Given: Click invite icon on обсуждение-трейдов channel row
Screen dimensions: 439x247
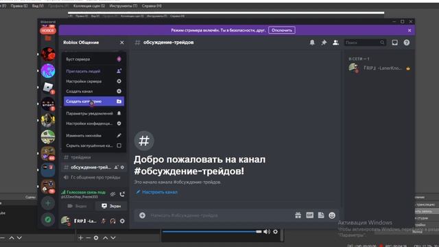Looking at the screenshot, I should (x=116, y=167).
